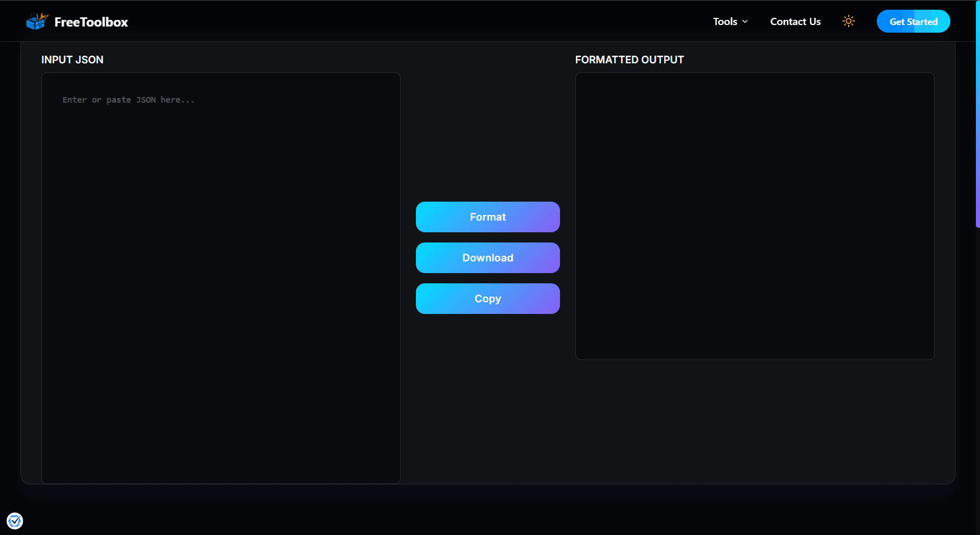Click the gradient Format action control
This screenshot has width=980, height=535.
click(487, 216)
